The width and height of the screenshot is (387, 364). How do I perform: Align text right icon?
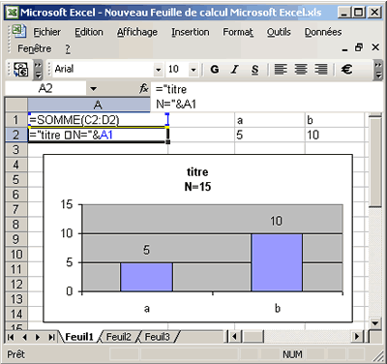tap(321, 69)
